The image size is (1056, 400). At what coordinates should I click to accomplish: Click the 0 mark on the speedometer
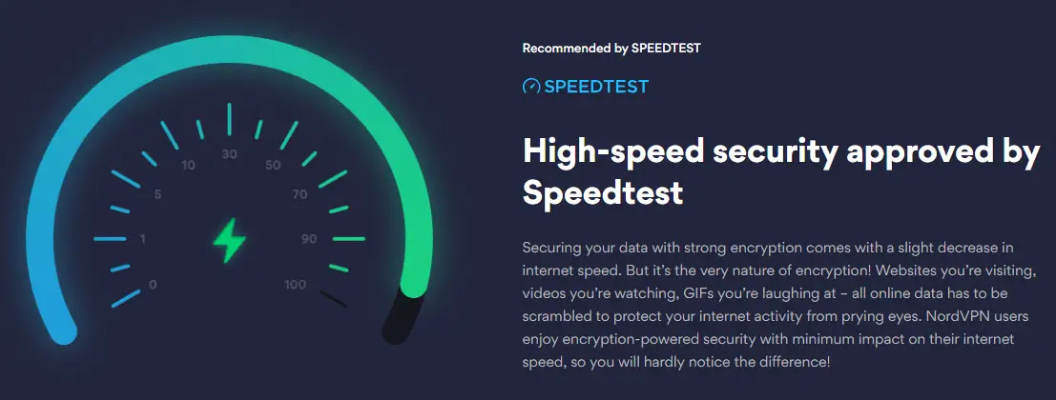click(x=153, y=285)
